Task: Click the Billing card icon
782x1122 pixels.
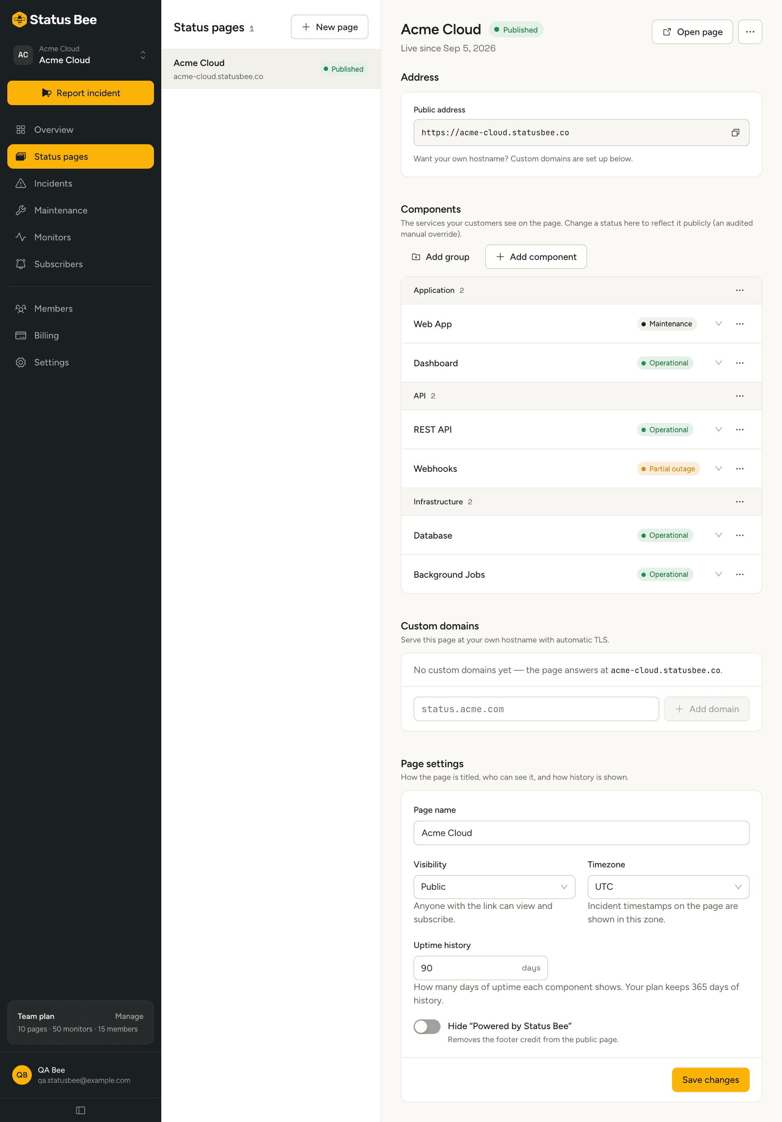Action: click(x=20, y=335)
